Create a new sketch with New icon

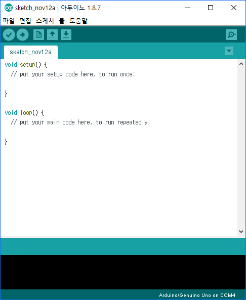pyautogui.click(x=38, y=34)
